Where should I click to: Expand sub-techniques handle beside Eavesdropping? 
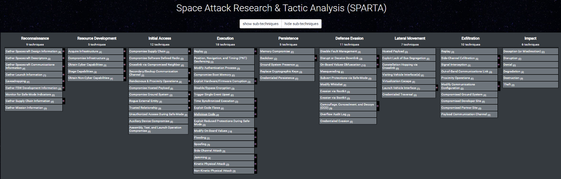[64, 81]
